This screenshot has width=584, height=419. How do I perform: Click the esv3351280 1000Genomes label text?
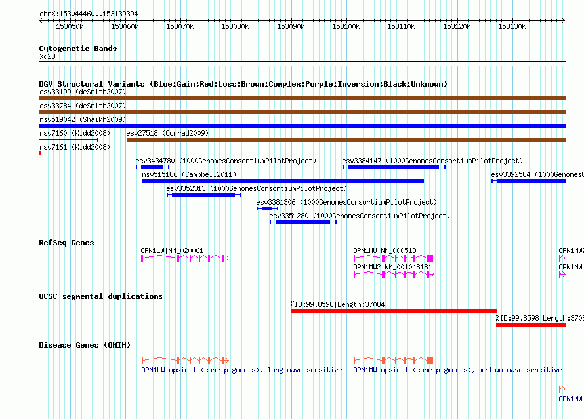pyautogui.click(x=360, y=216)
